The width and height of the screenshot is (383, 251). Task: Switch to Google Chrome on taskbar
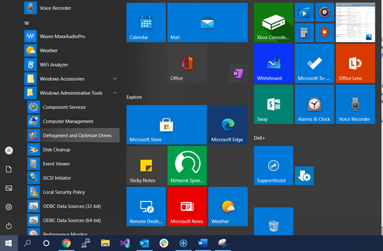click(66, 243)
